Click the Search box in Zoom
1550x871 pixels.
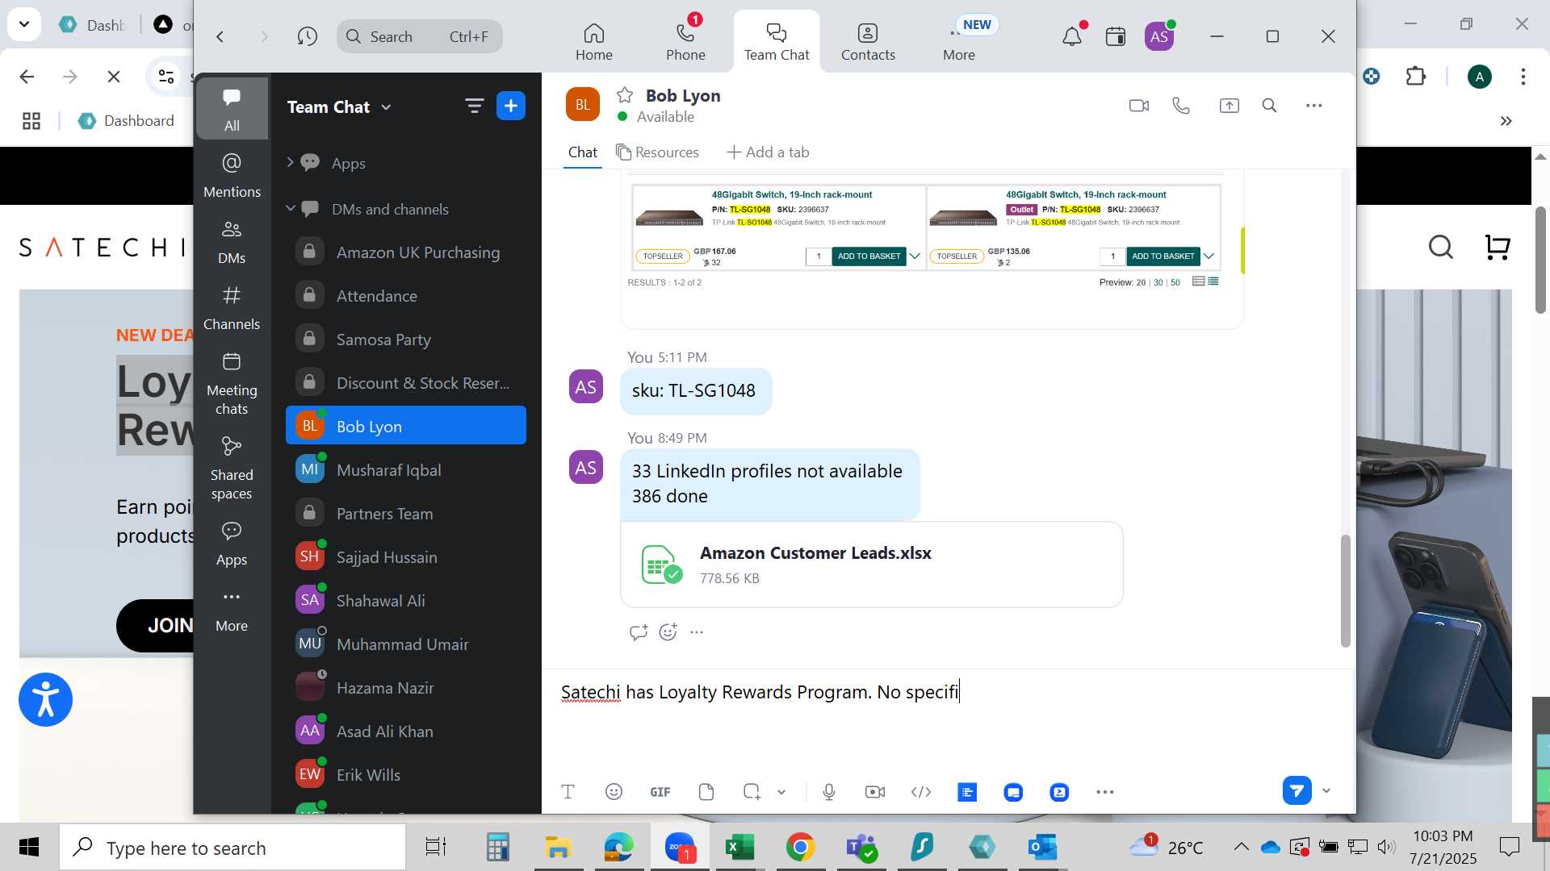419,36
